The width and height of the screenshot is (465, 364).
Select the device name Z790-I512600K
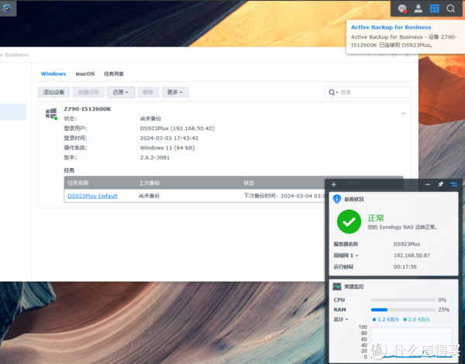87,109
